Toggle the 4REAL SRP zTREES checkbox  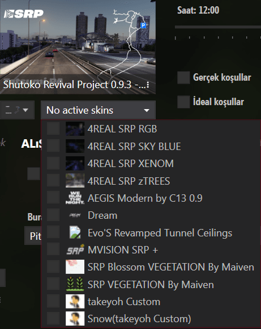53,181
